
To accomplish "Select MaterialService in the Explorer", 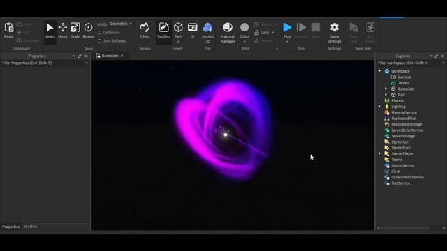I will click(404, 112).
